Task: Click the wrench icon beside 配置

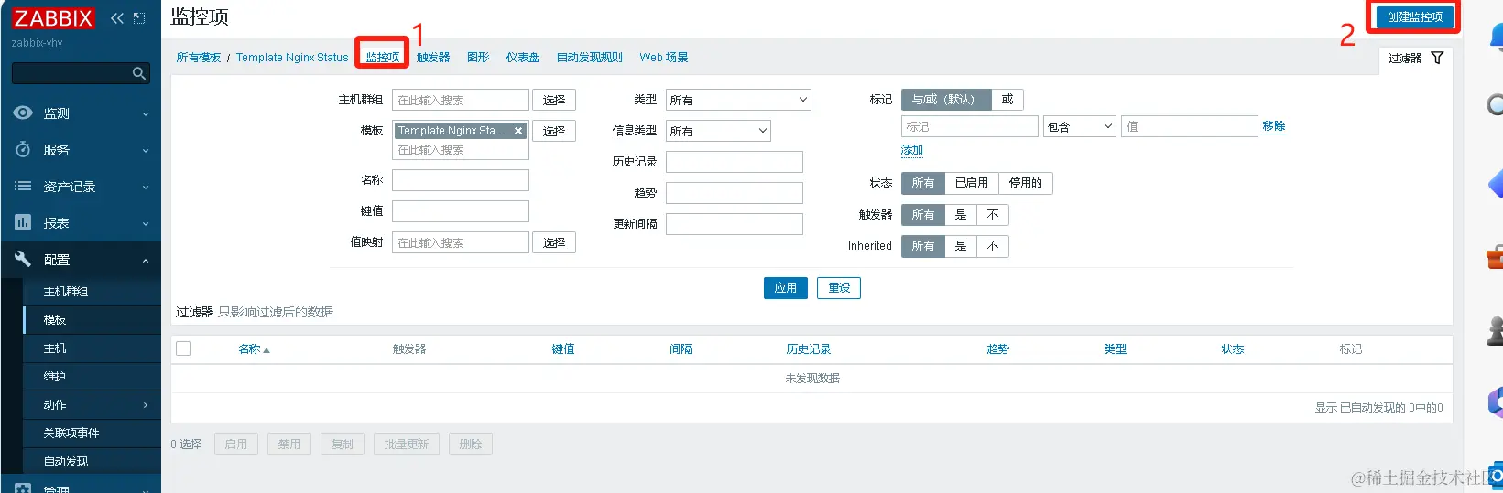Action: click(x=23, y=260)
